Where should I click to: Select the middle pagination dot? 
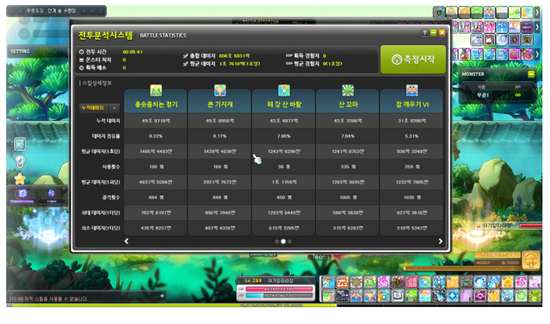(283, 242)
